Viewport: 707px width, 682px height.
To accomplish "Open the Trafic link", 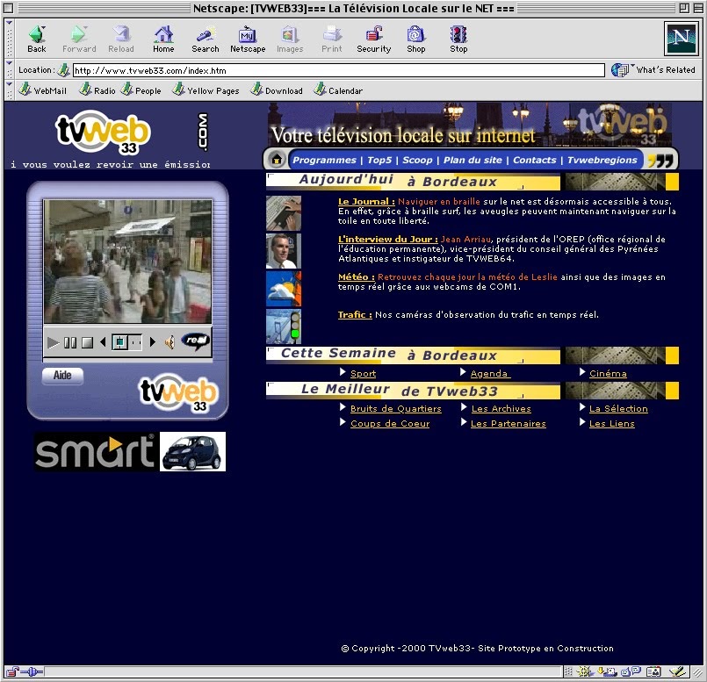I will pos(355,314).
